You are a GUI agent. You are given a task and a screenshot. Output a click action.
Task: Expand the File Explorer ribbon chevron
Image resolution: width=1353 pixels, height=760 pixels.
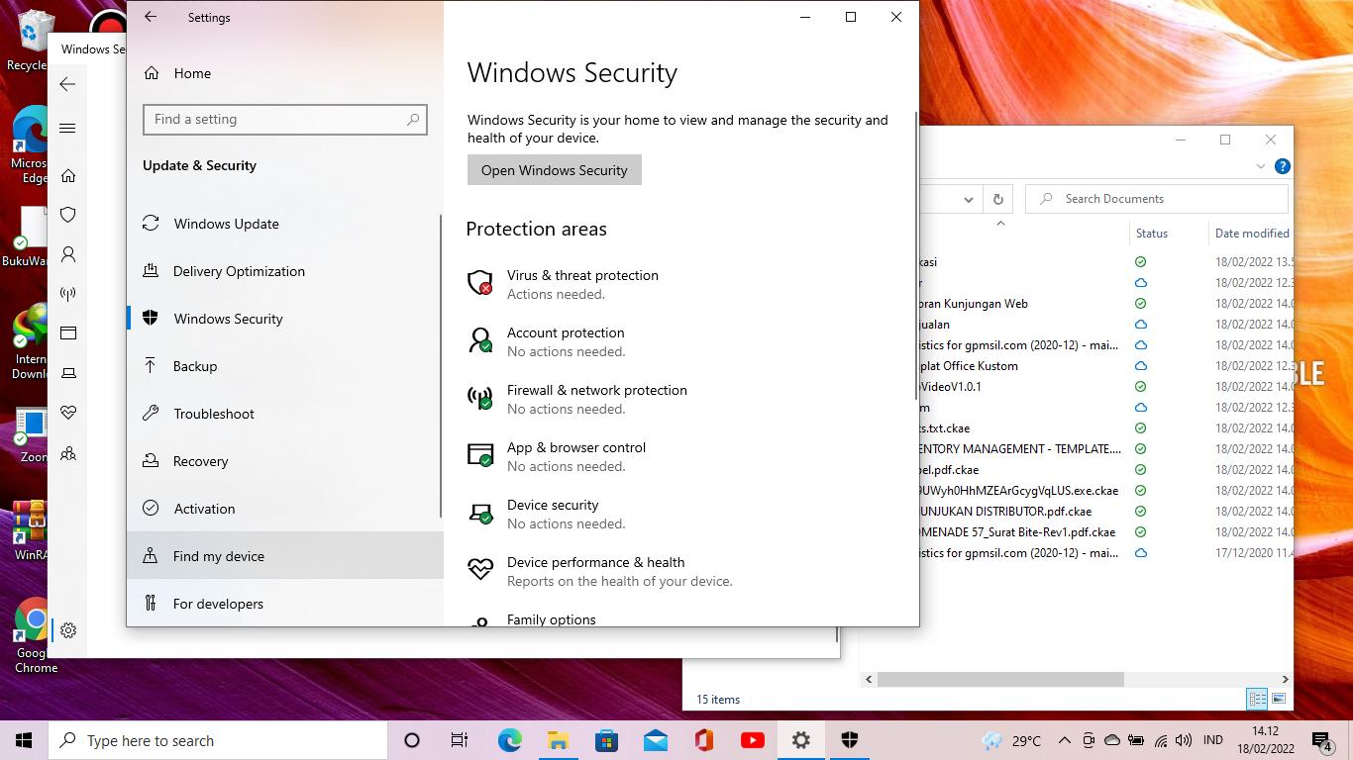(1261, 166)
